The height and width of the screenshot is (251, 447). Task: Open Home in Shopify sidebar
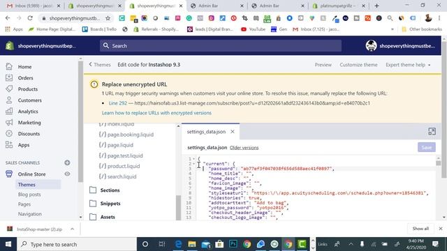(24, 67)
